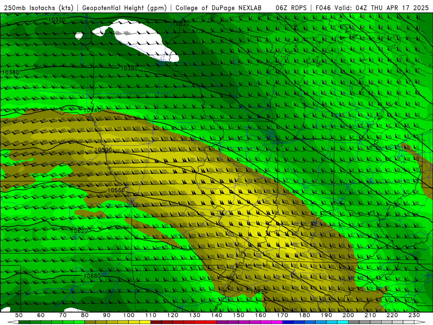
Task: Click the 150 value on the color scale
Action: pos(239,315)
